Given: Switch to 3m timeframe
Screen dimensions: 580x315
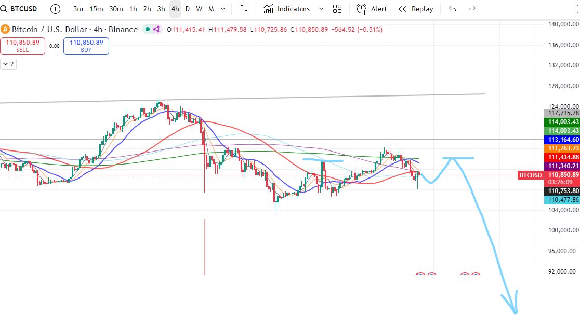Looking at the screenshot, I should pos(78,9).
